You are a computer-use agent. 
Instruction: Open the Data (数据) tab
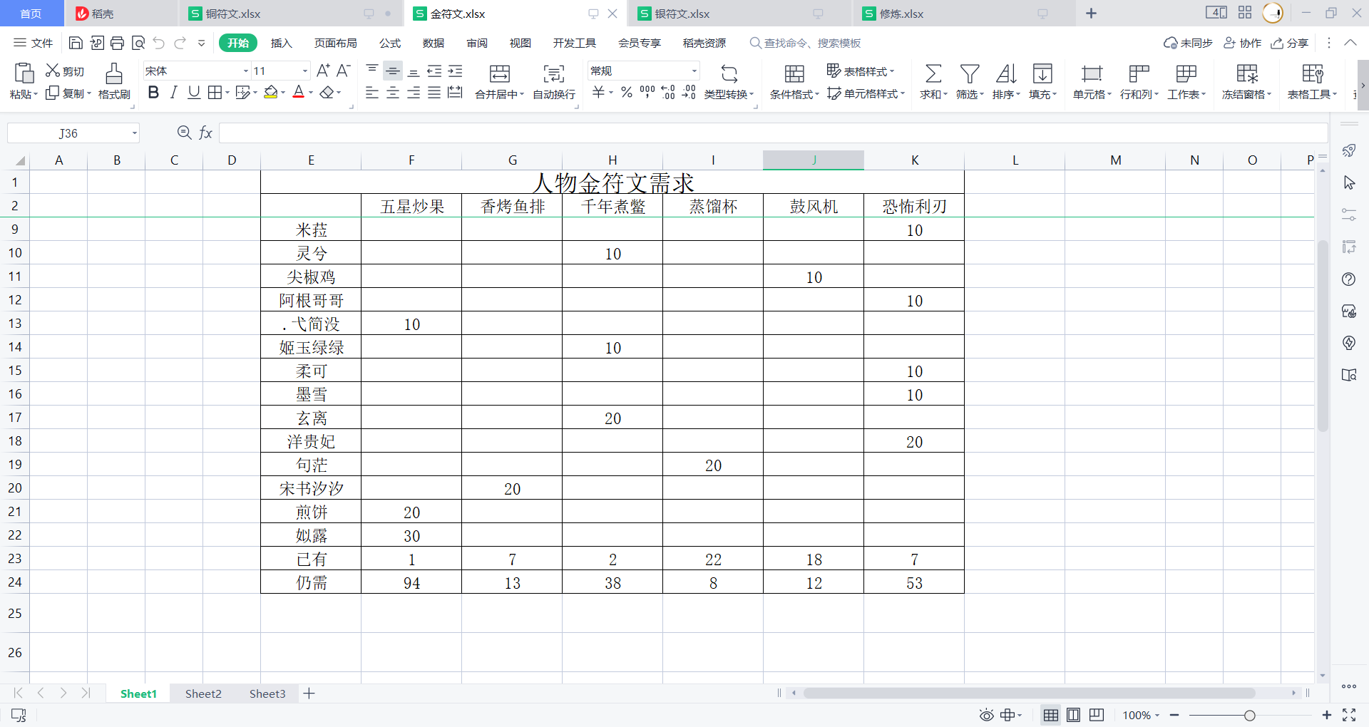tap(434, 43)
